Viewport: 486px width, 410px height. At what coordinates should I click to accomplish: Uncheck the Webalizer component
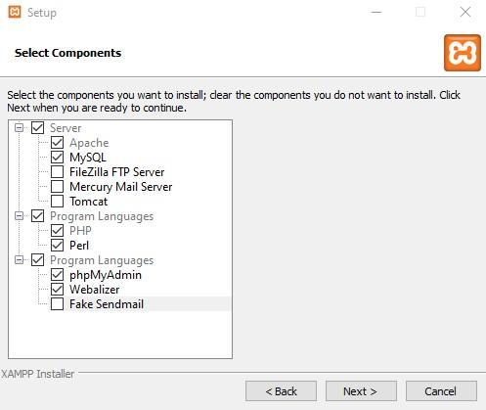57,290
